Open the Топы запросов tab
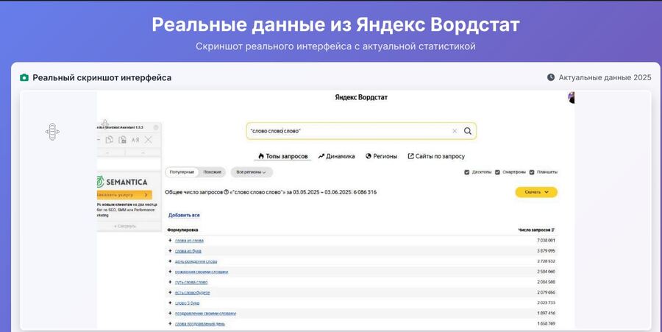 (x=283, y=156)
